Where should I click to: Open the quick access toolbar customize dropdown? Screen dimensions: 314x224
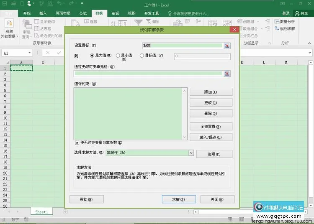point(82,3)
